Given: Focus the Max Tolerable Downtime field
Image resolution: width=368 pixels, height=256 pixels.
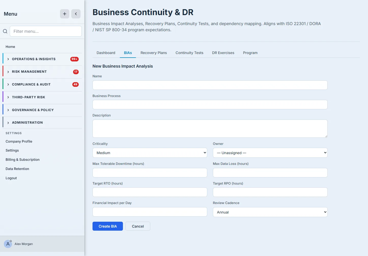Looking at the screenshot, I should [150, 173].
